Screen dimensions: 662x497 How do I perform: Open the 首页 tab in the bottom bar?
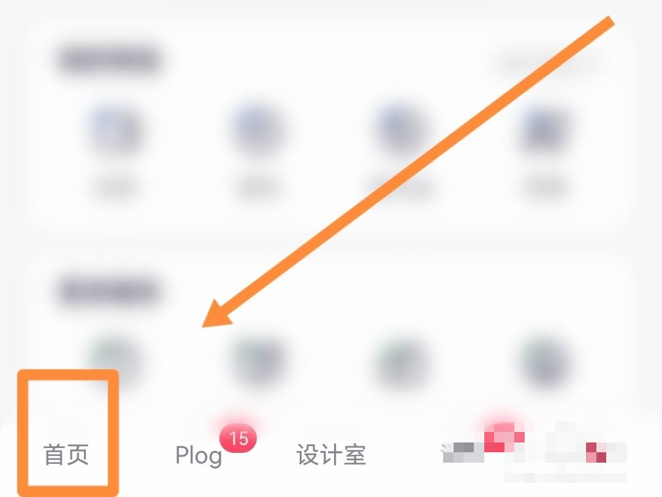point(66,455)
